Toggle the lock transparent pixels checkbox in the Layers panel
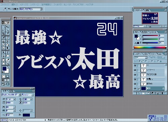Screen dimensions: 168x122 [140, 61]
